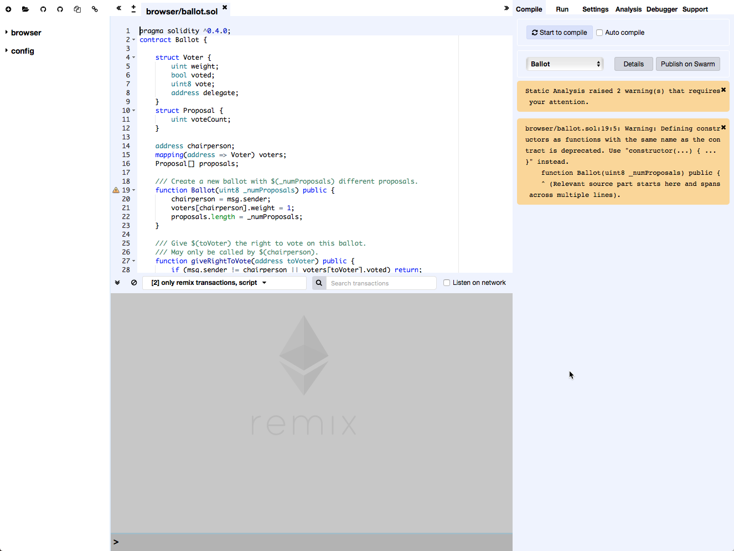
Task: Click the magnifier search transactions icon
Action: [x=319, y=283]
